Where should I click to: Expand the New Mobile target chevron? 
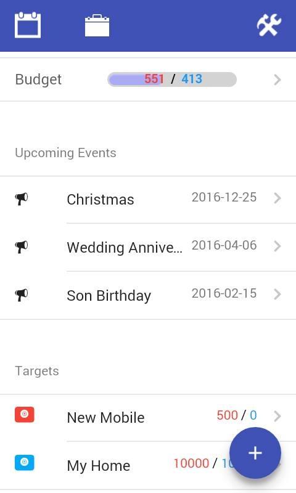[277, 417]
